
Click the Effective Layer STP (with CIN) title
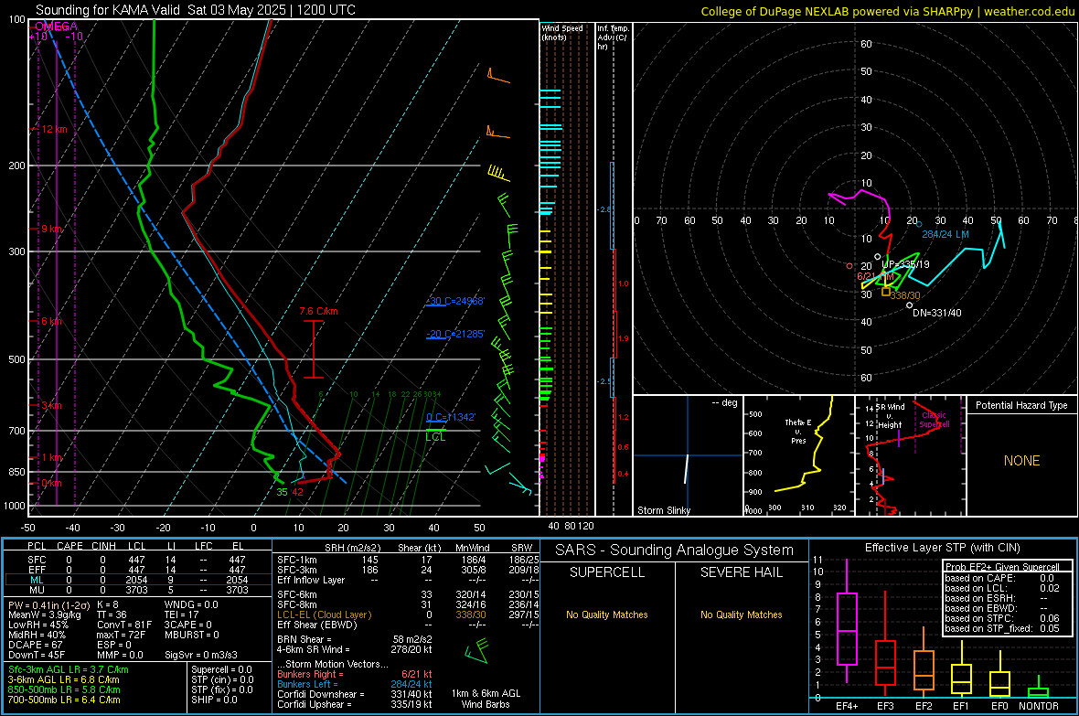pos(942,548)
